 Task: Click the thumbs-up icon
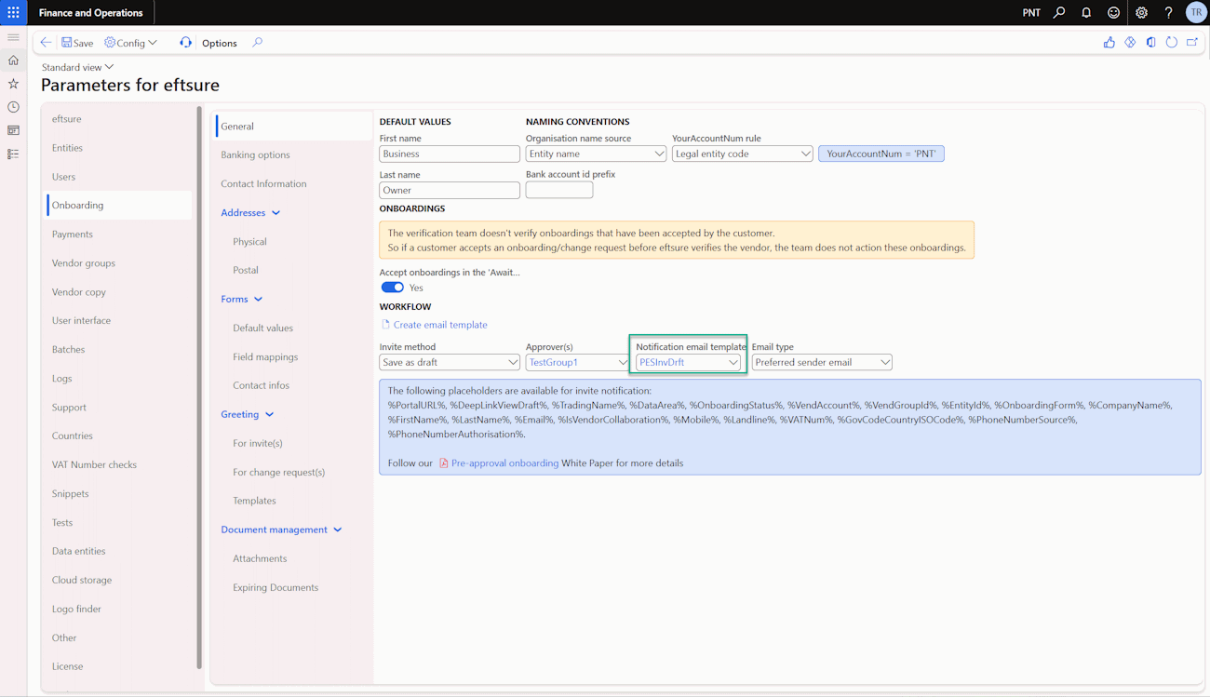pos(1109,43)
